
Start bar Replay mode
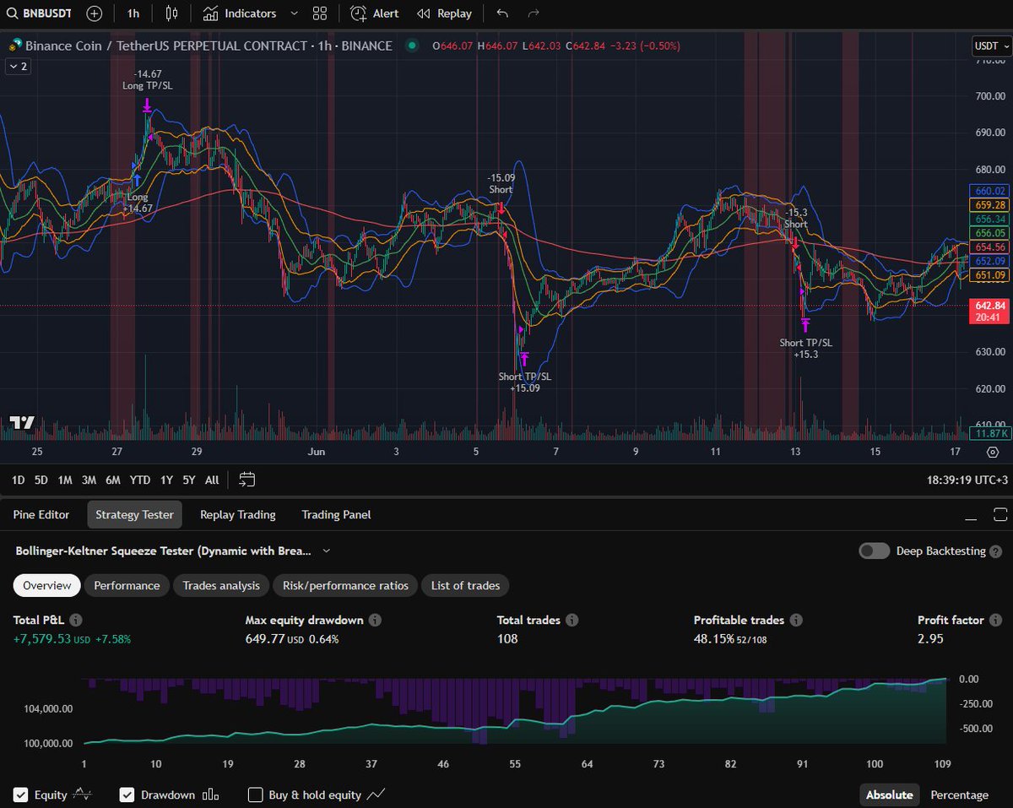[x=445, y=14]
